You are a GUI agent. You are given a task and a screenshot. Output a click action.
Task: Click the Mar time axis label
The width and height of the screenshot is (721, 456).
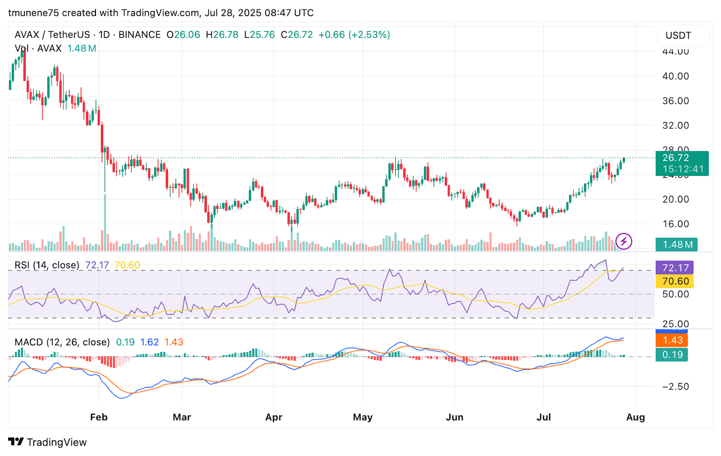[182, 417]
